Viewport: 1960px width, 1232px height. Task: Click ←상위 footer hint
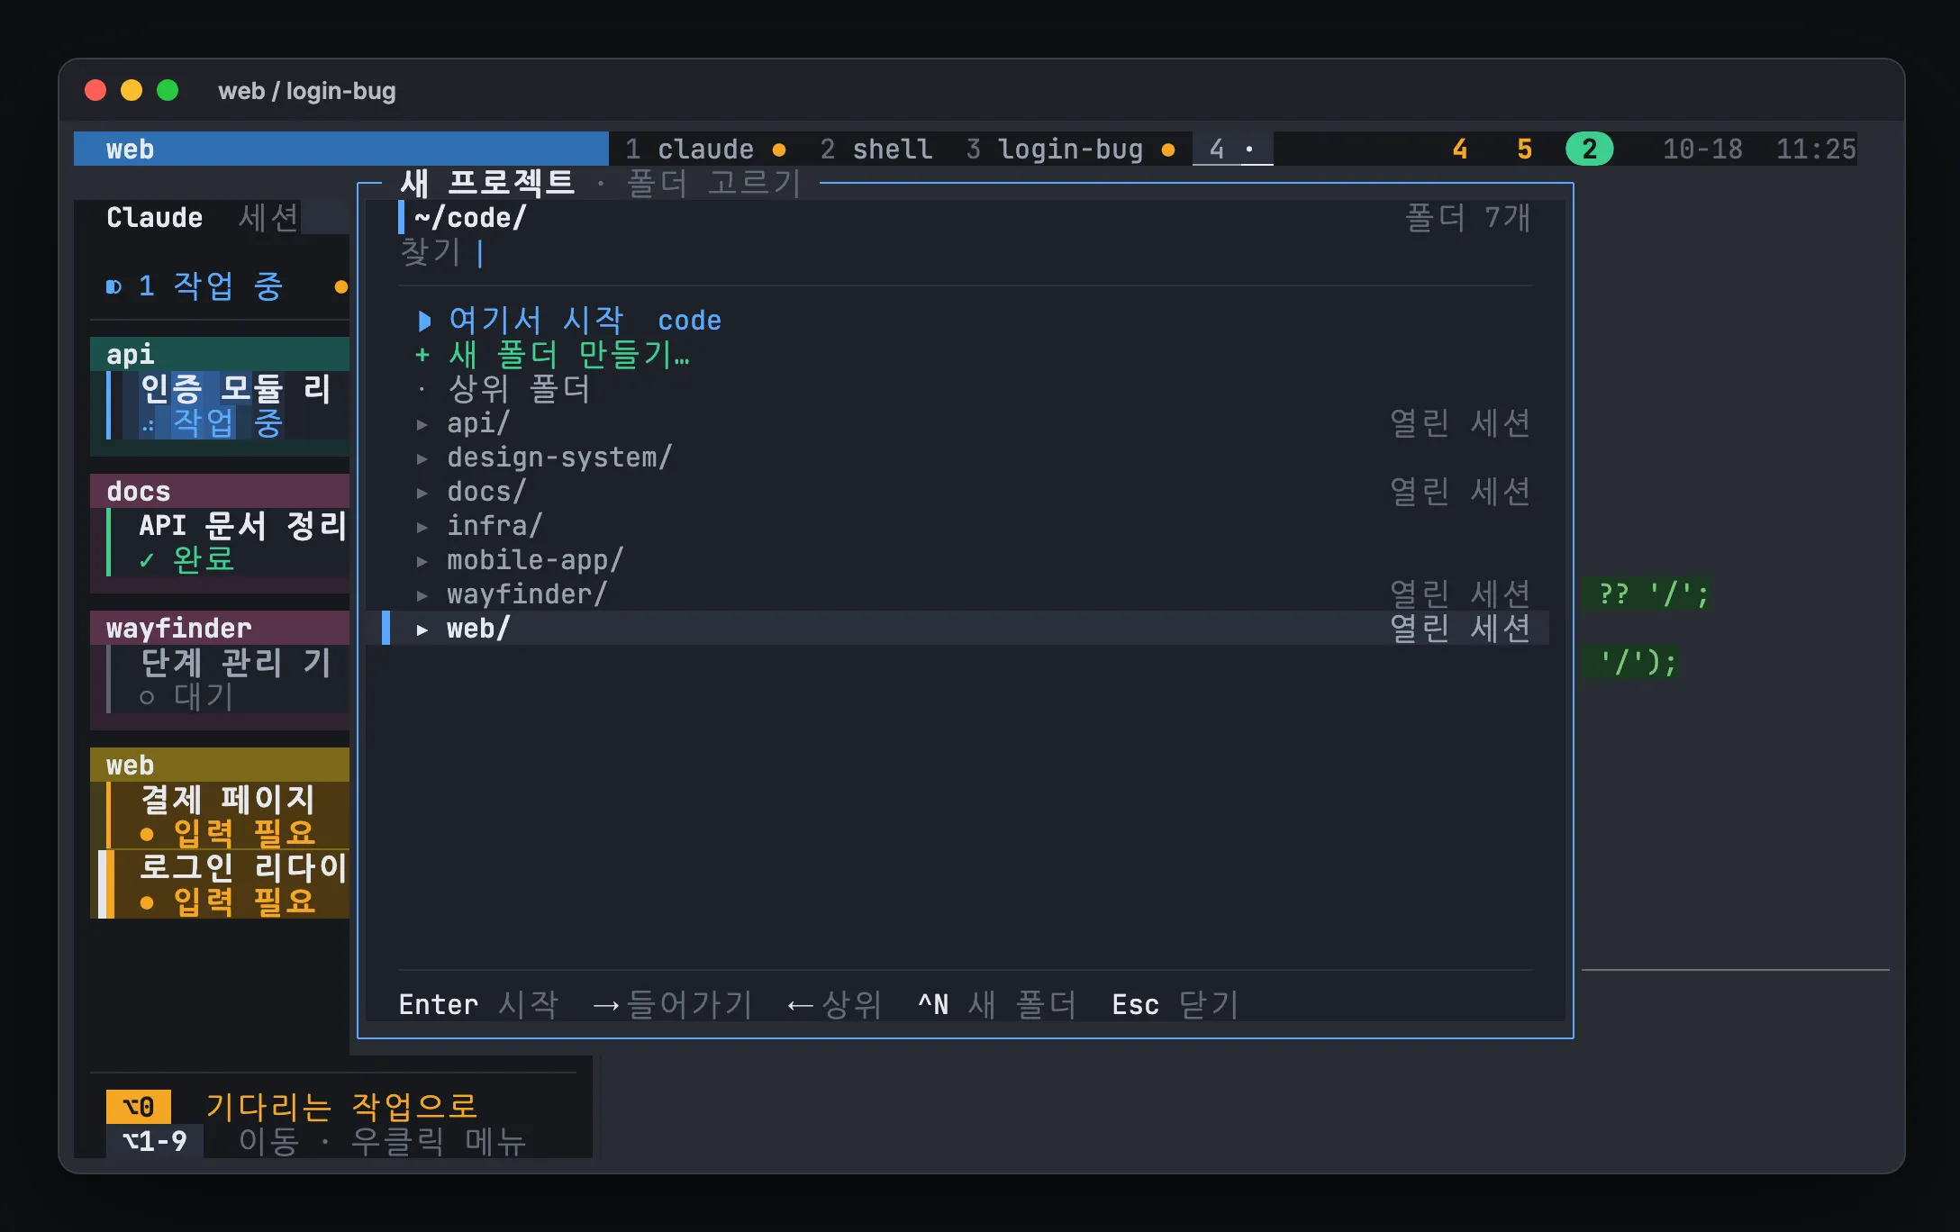pyautogui.click(x=833, y=1004)
